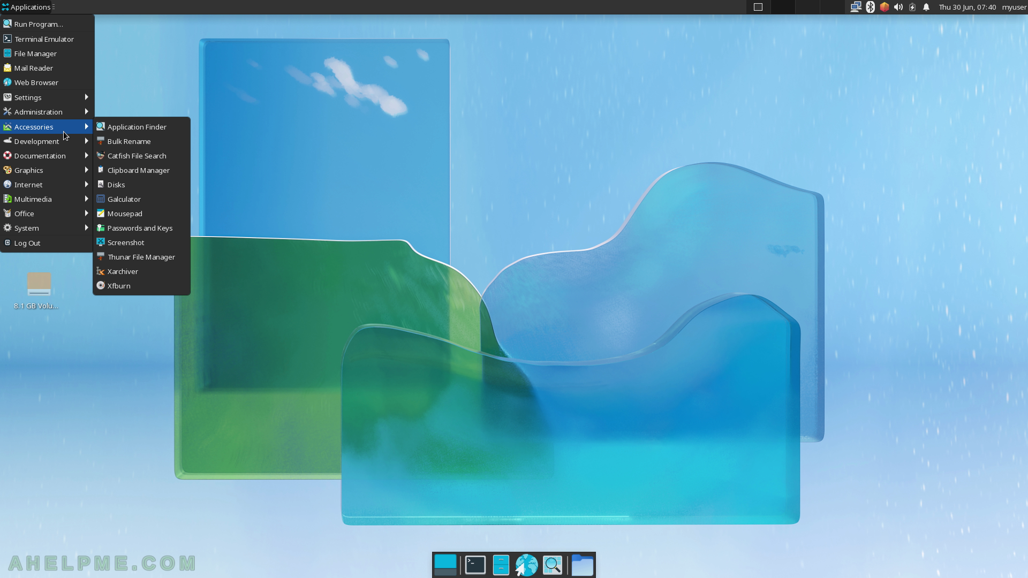Switch to the third workspace in pager

(x=807, y=7)
